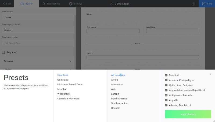Screen dimensions: 215x122
Task: Choose Europe from the region list
Action: (x=115, y=94)
